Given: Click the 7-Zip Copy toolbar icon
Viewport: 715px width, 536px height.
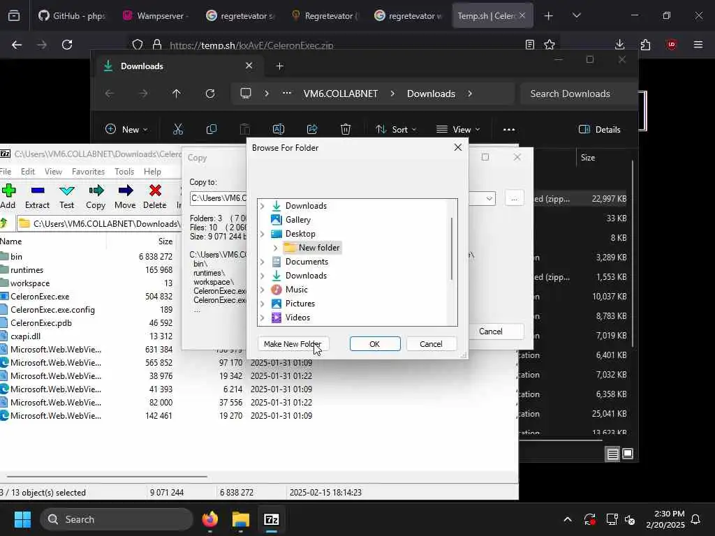Looking at the screenshot, I should coord(96,191).
